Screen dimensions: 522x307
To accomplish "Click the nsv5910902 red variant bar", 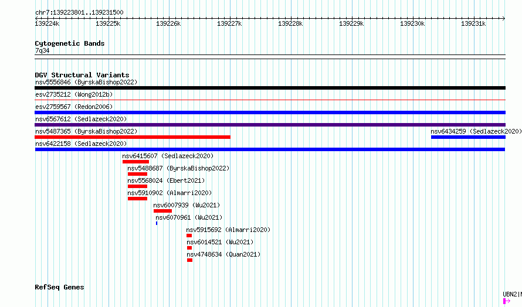I will coord(137,199).
